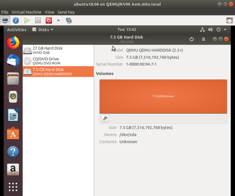235x196 pixels.
Task: Select the CD/DVD Drive entry
Action: tap(58, 61)
